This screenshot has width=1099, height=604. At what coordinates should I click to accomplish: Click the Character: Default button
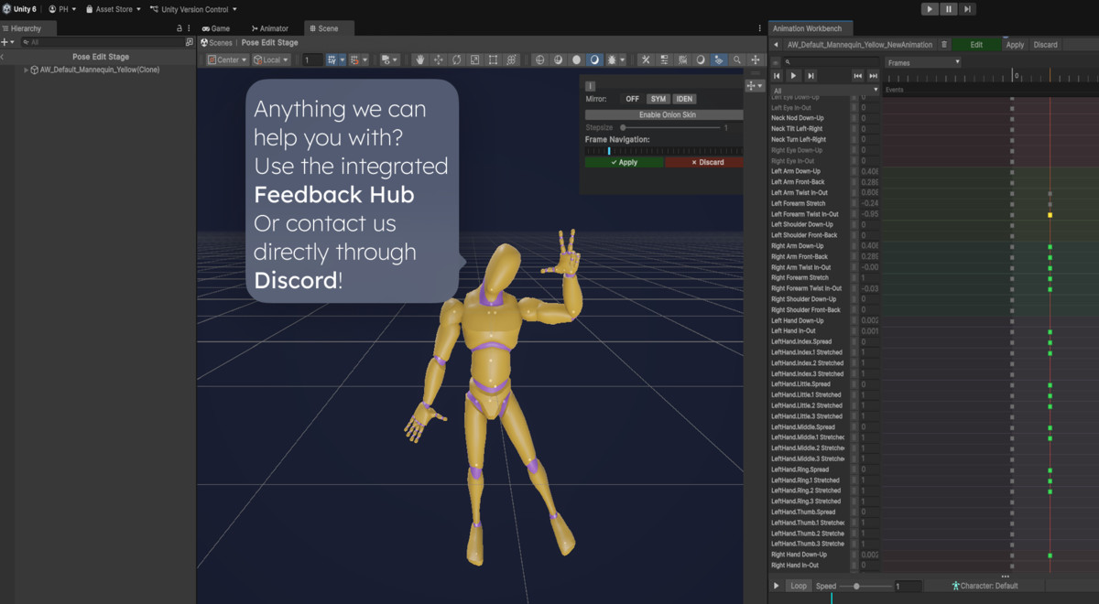point(985,586)
